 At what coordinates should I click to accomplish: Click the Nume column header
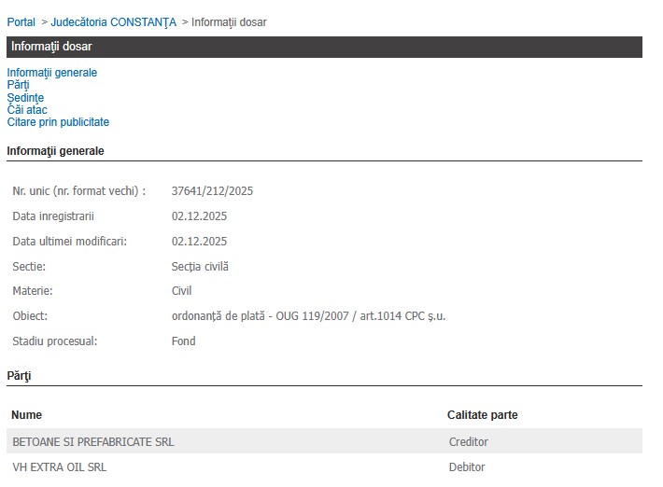tap(27, 415)
